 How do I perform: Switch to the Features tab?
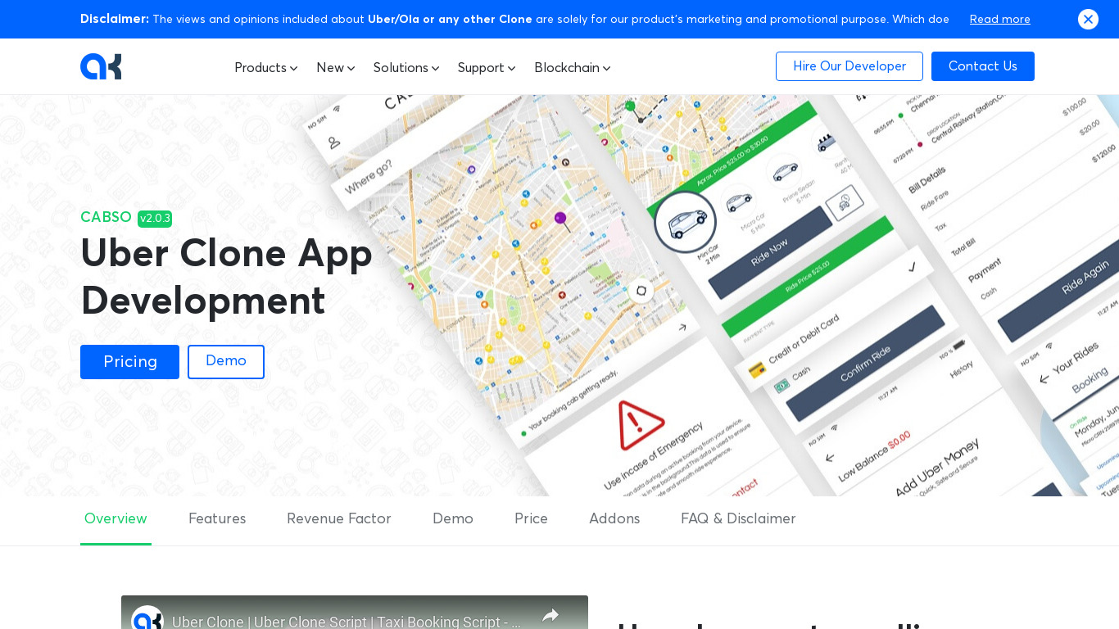[217, 519]
